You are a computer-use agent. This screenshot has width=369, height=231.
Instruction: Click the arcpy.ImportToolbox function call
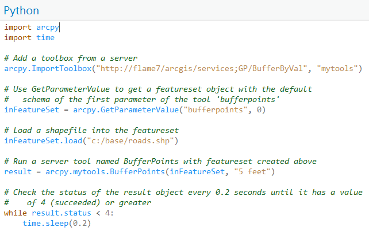pos(48,68)
